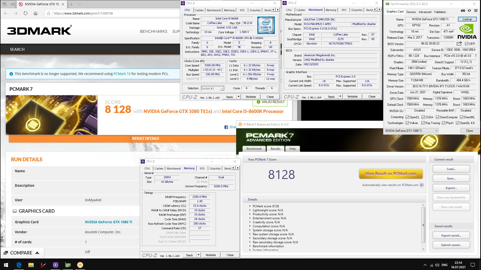Expand the COMPARE panel arrow

click(37, 253)
